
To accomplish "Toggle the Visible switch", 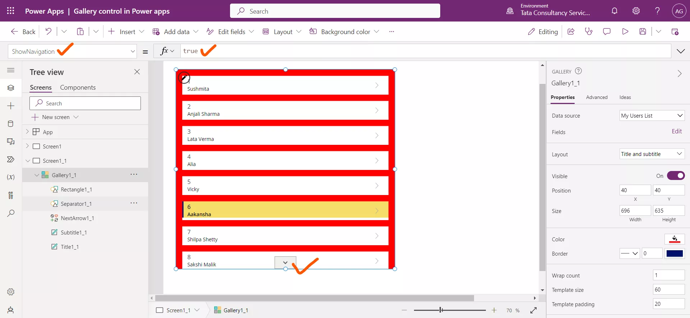I will tap(676, 176).
